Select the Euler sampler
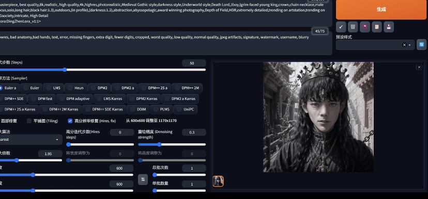This screenshot has height=199, width=428. 31,88
